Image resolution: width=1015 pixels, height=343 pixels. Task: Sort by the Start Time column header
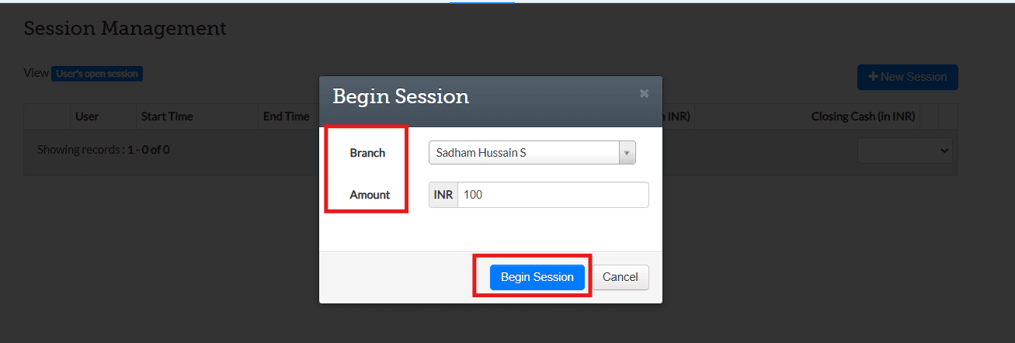166,116
